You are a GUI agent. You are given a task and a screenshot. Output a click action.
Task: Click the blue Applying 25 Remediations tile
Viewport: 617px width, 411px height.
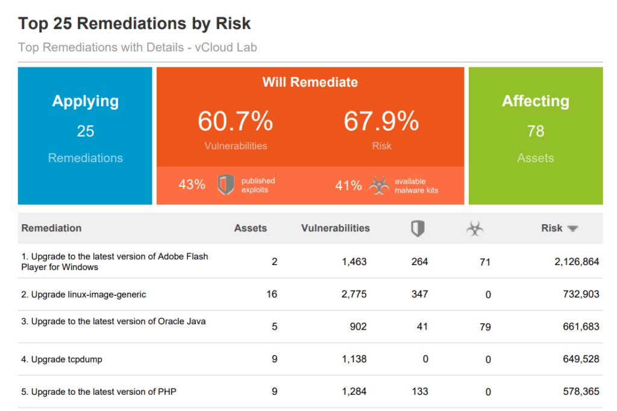[x=85, y=136]
